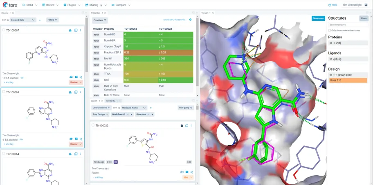Open Review status dropdown on TD-100065

[x=76, y=144]
